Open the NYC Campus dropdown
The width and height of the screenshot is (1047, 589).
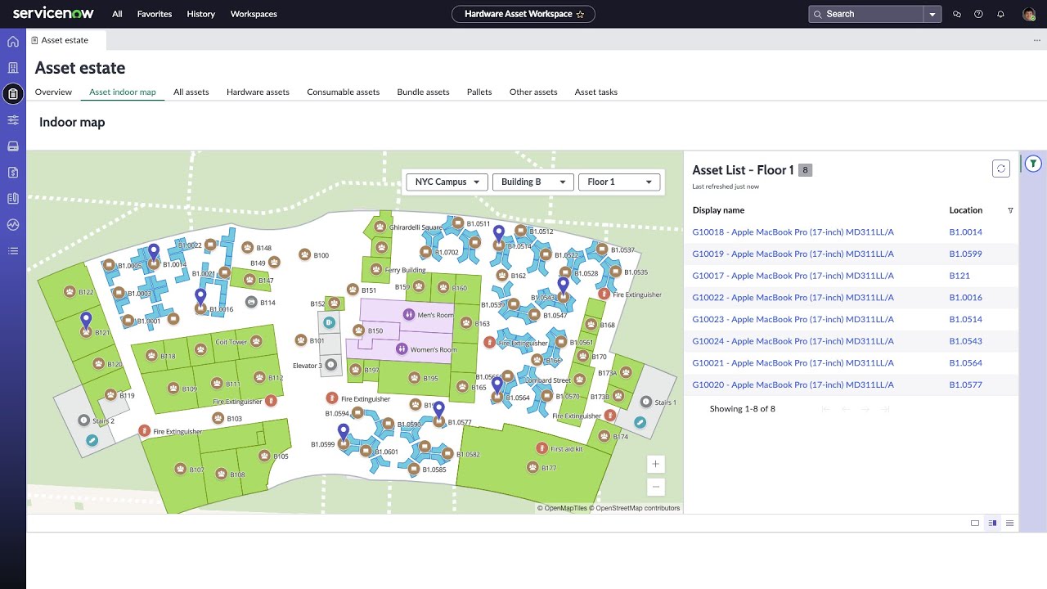(446, 182)
